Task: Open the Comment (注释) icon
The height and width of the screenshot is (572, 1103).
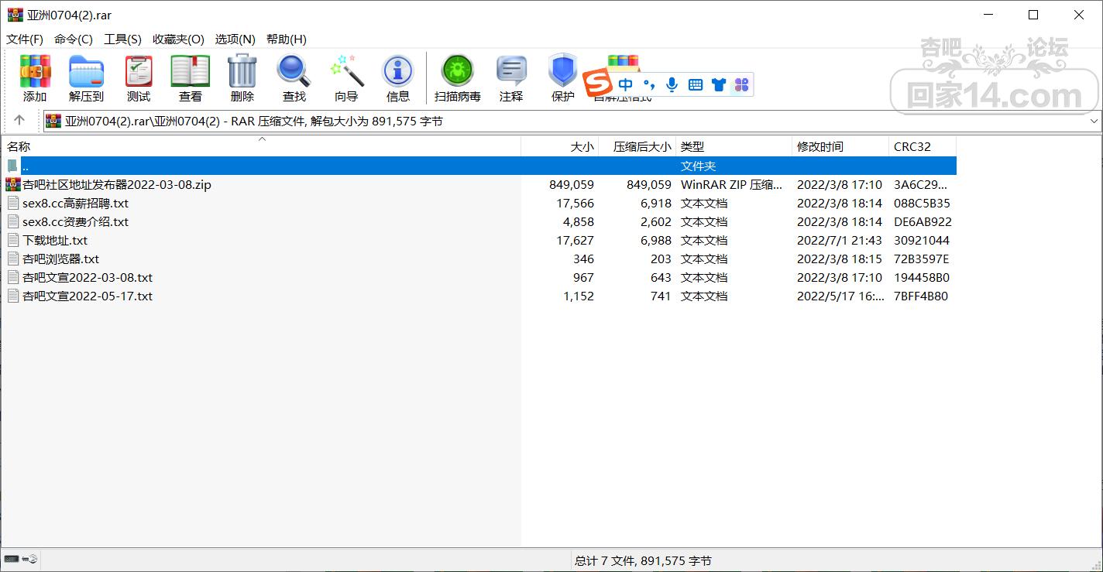Action: click(511, 77)
